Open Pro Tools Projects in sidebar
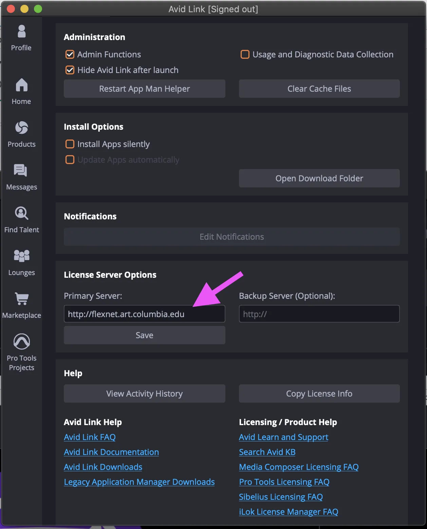The width and height of the screenshot is (427, 529). point(21,352)
